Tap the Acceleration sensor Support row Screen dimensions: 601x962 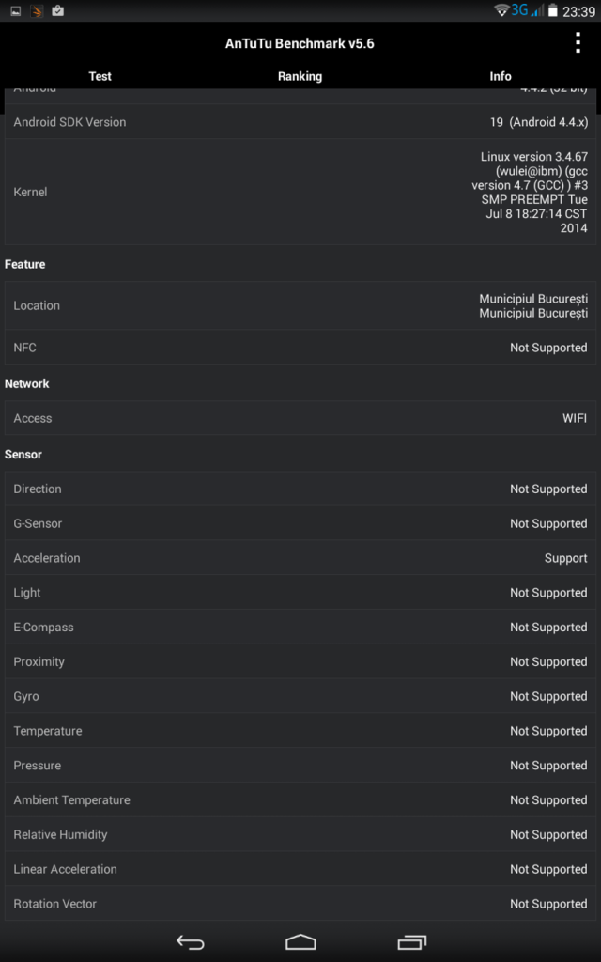tap(300, 558)
